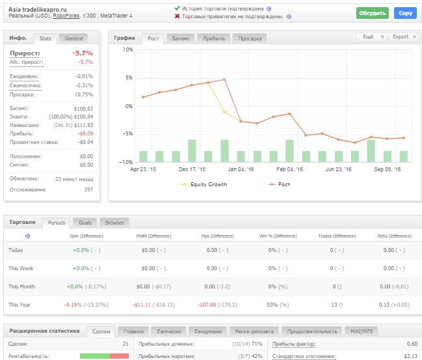
Task: Select the Просадка chart tab
Action: (x=250, y=38)
